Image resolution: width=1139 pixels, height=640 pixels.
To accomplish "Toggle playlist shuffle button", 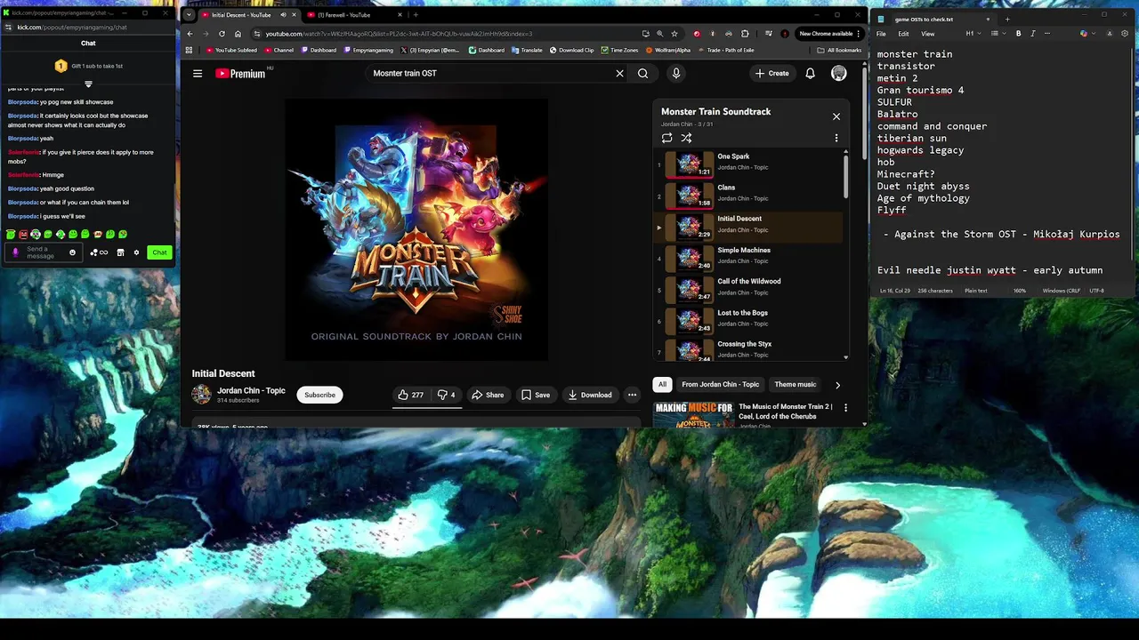I will tap(686, 138).
